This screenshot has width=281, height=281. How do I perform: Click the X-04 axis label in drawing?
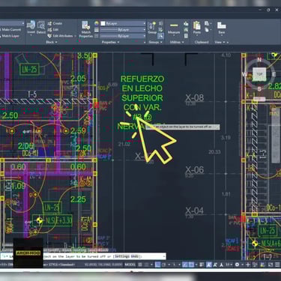point(194,211)
